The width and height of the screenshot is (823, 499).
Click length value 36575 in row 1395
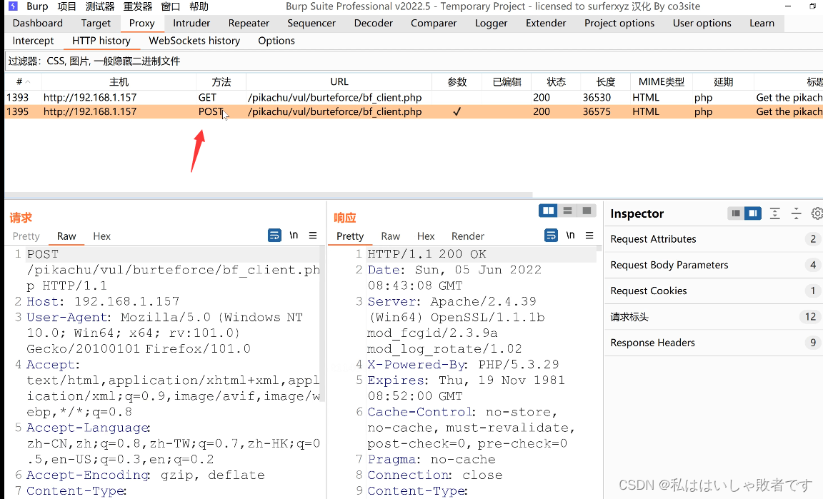(597, 112)
